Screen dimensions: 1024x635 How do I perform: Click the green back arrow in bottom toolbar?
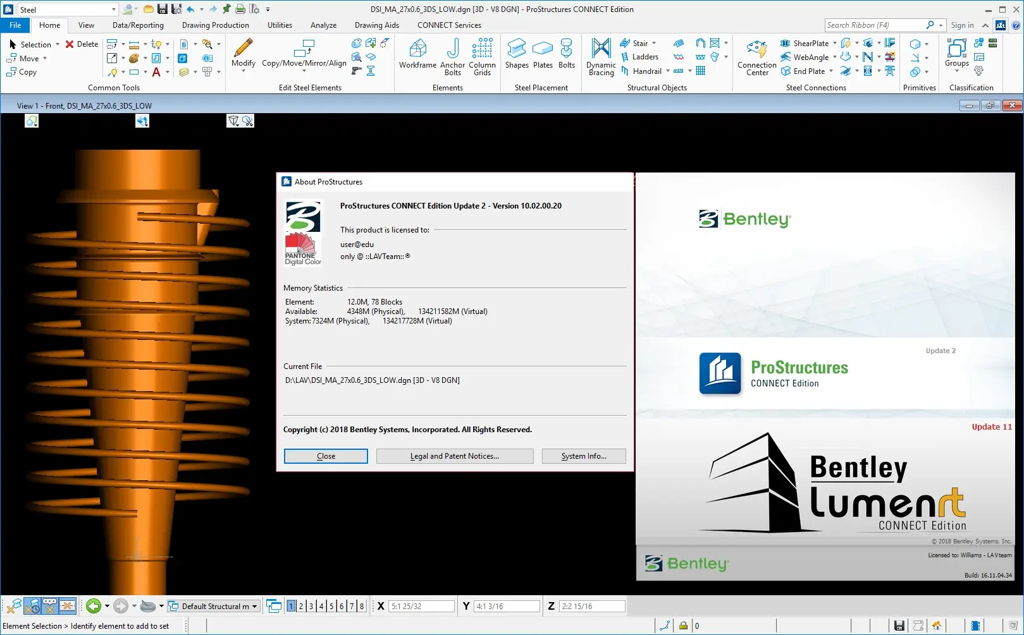[x=94, y=606]
